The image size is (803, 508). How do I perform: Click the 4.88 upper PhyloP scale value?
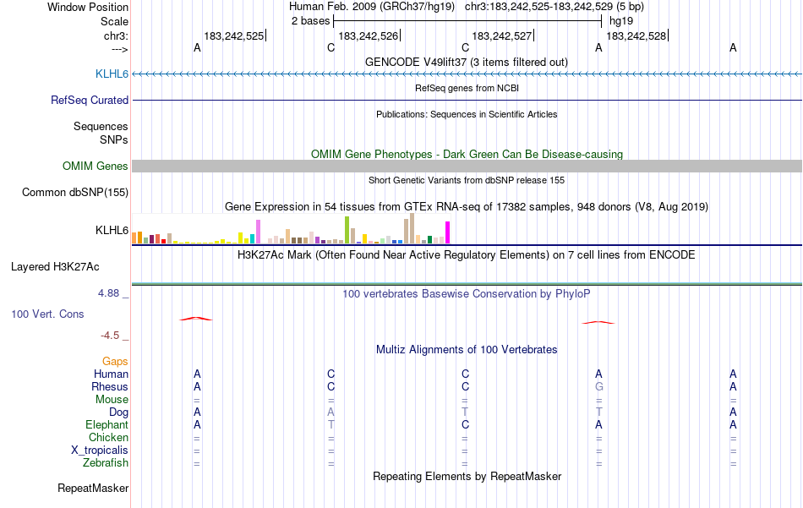click(108, 293)
